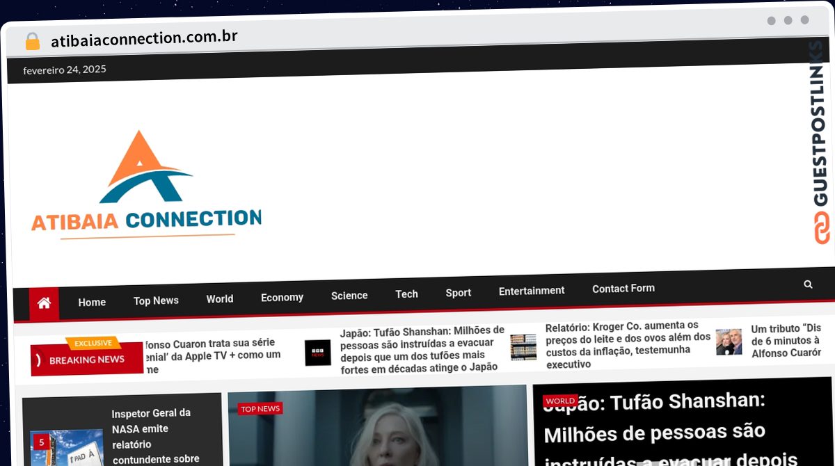This screenshot has height=466, width=835.
Task: Open the Entertainment menu item
Action: [532, 291]
